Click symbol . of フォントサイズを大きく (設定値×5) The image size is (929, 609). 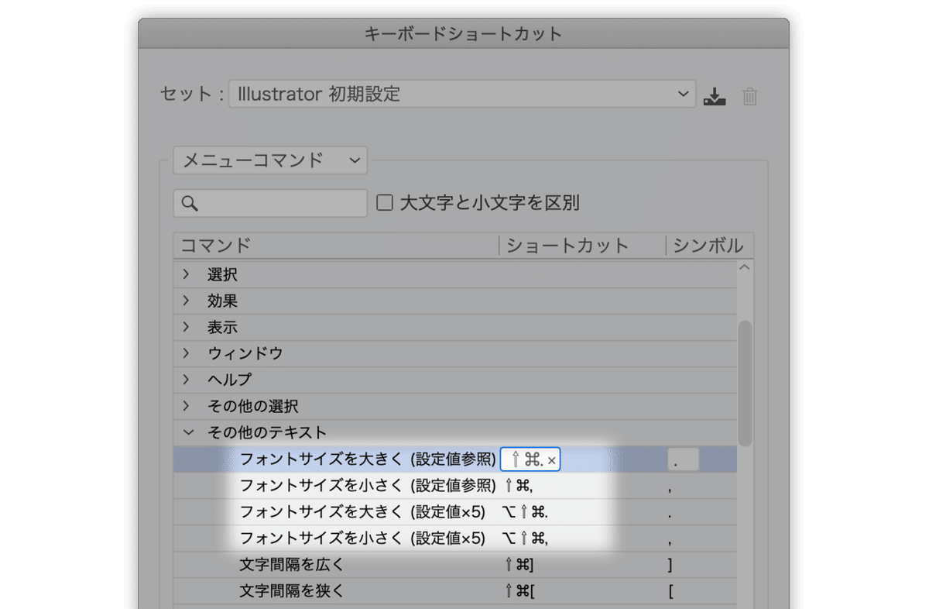pos(670,514)
